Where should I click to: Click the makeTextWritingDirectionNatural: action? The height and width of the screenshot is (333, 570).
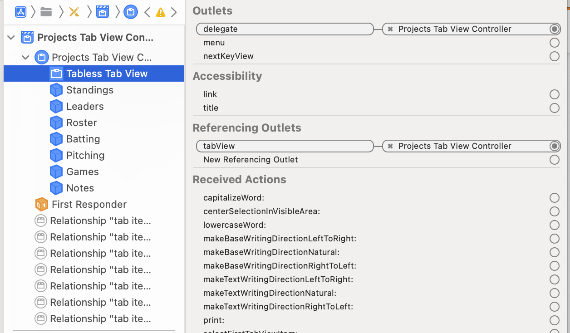[270, 293]
